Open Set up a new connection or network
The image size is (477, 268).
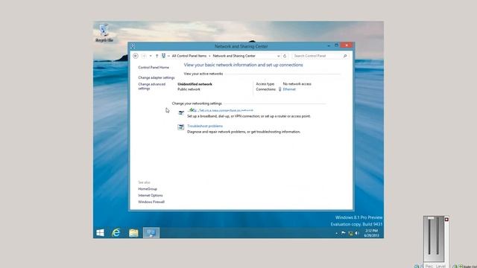coord(226,111)
